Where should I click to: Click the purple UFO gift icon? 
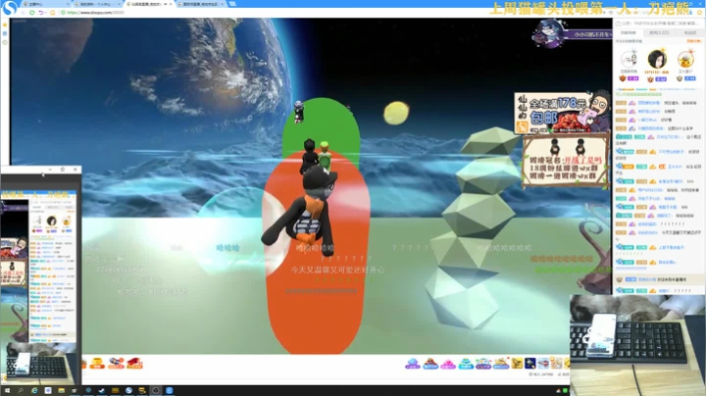(x=413, y=363)
